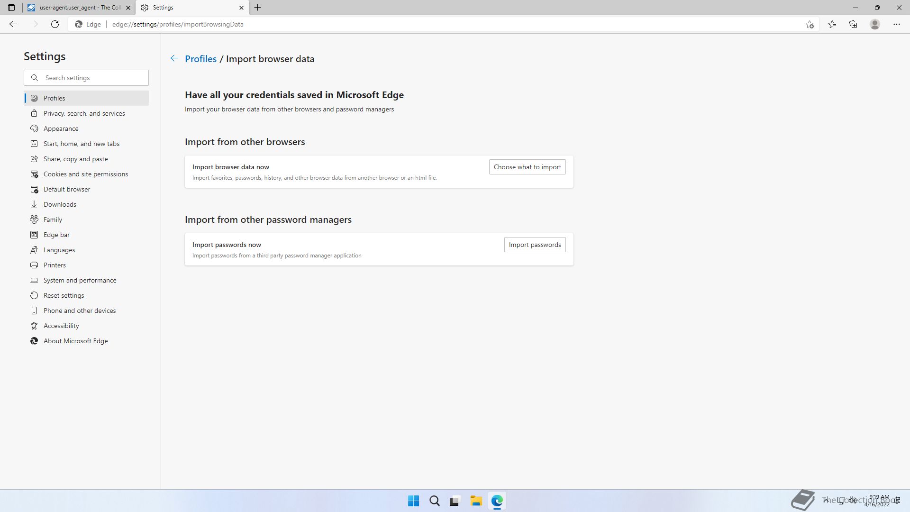Click the blue back arrow beside Profiles
The image size is (910, 512).
[x=174, y=59]
